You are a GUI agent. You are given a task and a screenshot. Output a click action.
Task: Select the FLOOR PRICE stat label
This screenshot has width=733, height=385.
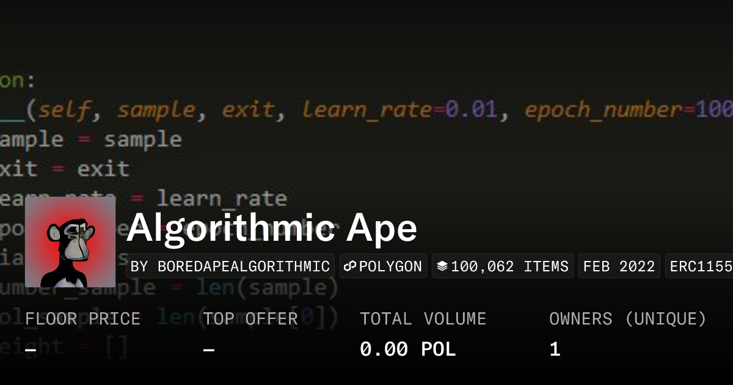coord(82,318)
